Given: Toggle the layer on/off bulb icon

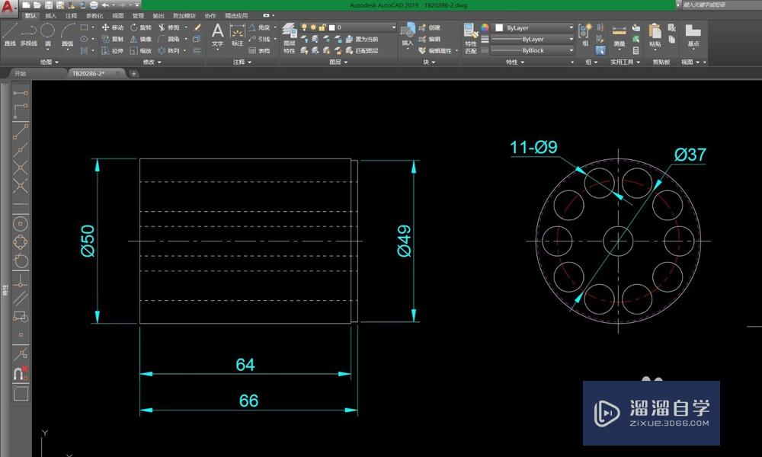Looking at the screenshot, I should (304, 25).
